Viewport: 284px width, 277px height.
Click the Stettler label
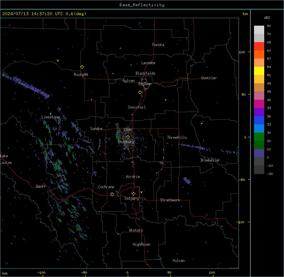click(209, 78)
